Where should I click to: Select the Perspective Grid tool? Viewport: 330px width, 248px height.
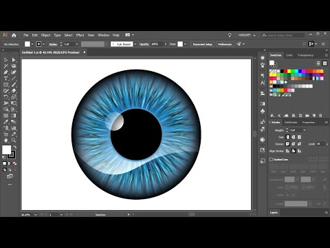point(14,110)
